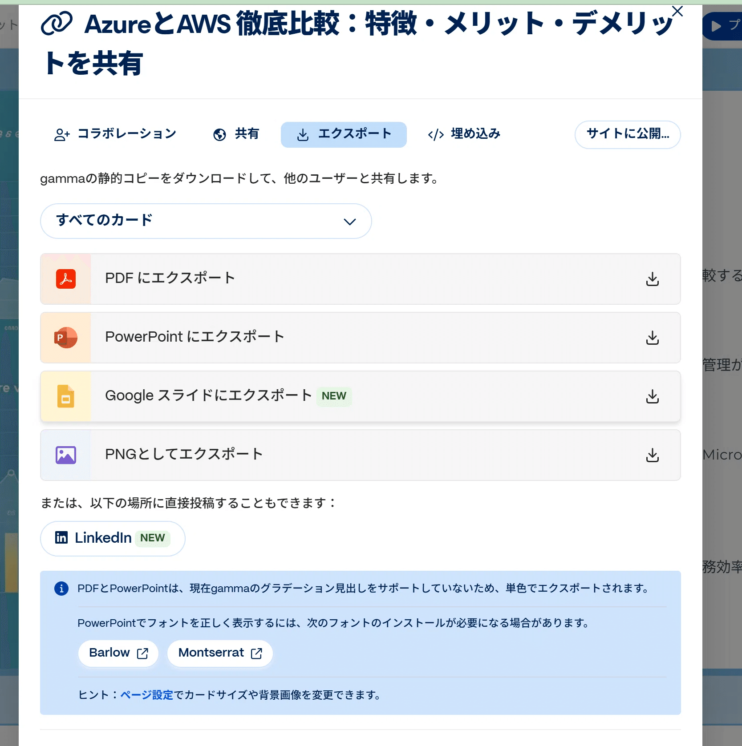Click the external-link icon beside Barlow
742x746 pixels.
coord(142,653)
